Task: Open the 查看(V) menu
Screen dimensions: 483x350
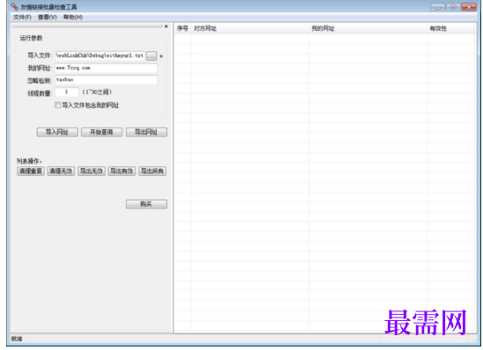Action: click(x=48, y=18)
